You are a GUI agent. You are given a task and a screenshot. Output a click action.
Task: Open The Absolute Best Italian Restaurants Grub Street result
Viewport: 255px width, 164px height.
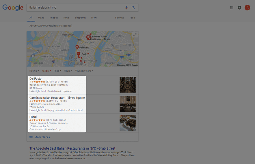(72, 148)
